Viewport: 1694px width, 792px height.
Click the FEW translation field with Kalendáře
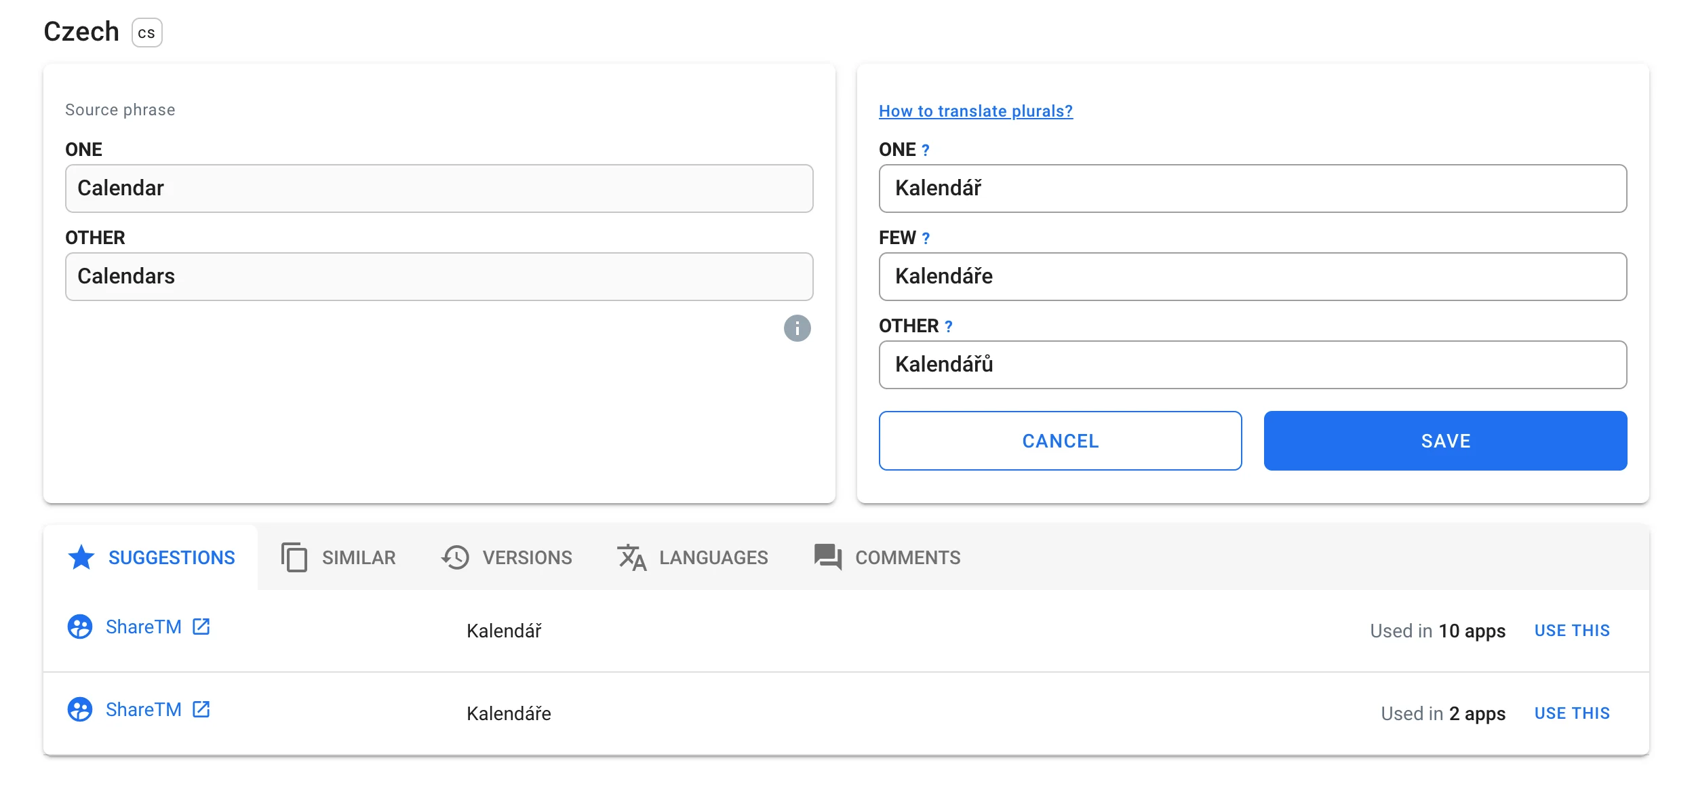[x=1252, y=277]
